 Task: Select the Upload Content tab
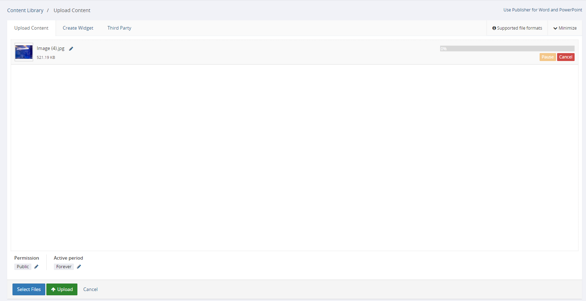(31, 28)
